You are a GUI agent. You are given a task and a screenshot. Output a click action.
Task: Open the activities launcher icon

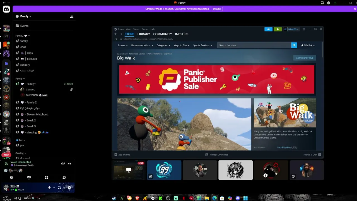point(47,178)
